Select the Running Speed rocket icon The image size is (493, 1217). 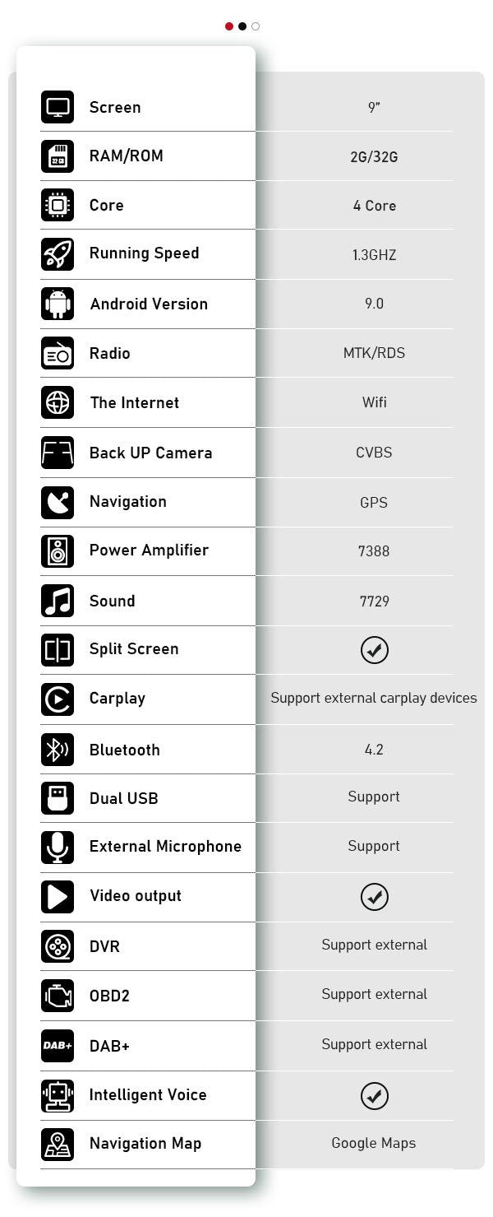(x=58, y=254)
